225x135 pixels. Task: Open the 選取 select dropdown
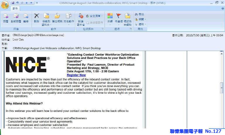140,24
